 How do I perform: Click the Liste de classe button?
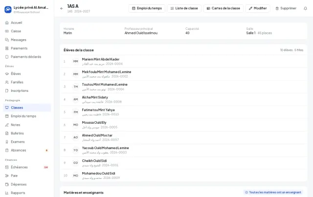click(184, 8)
